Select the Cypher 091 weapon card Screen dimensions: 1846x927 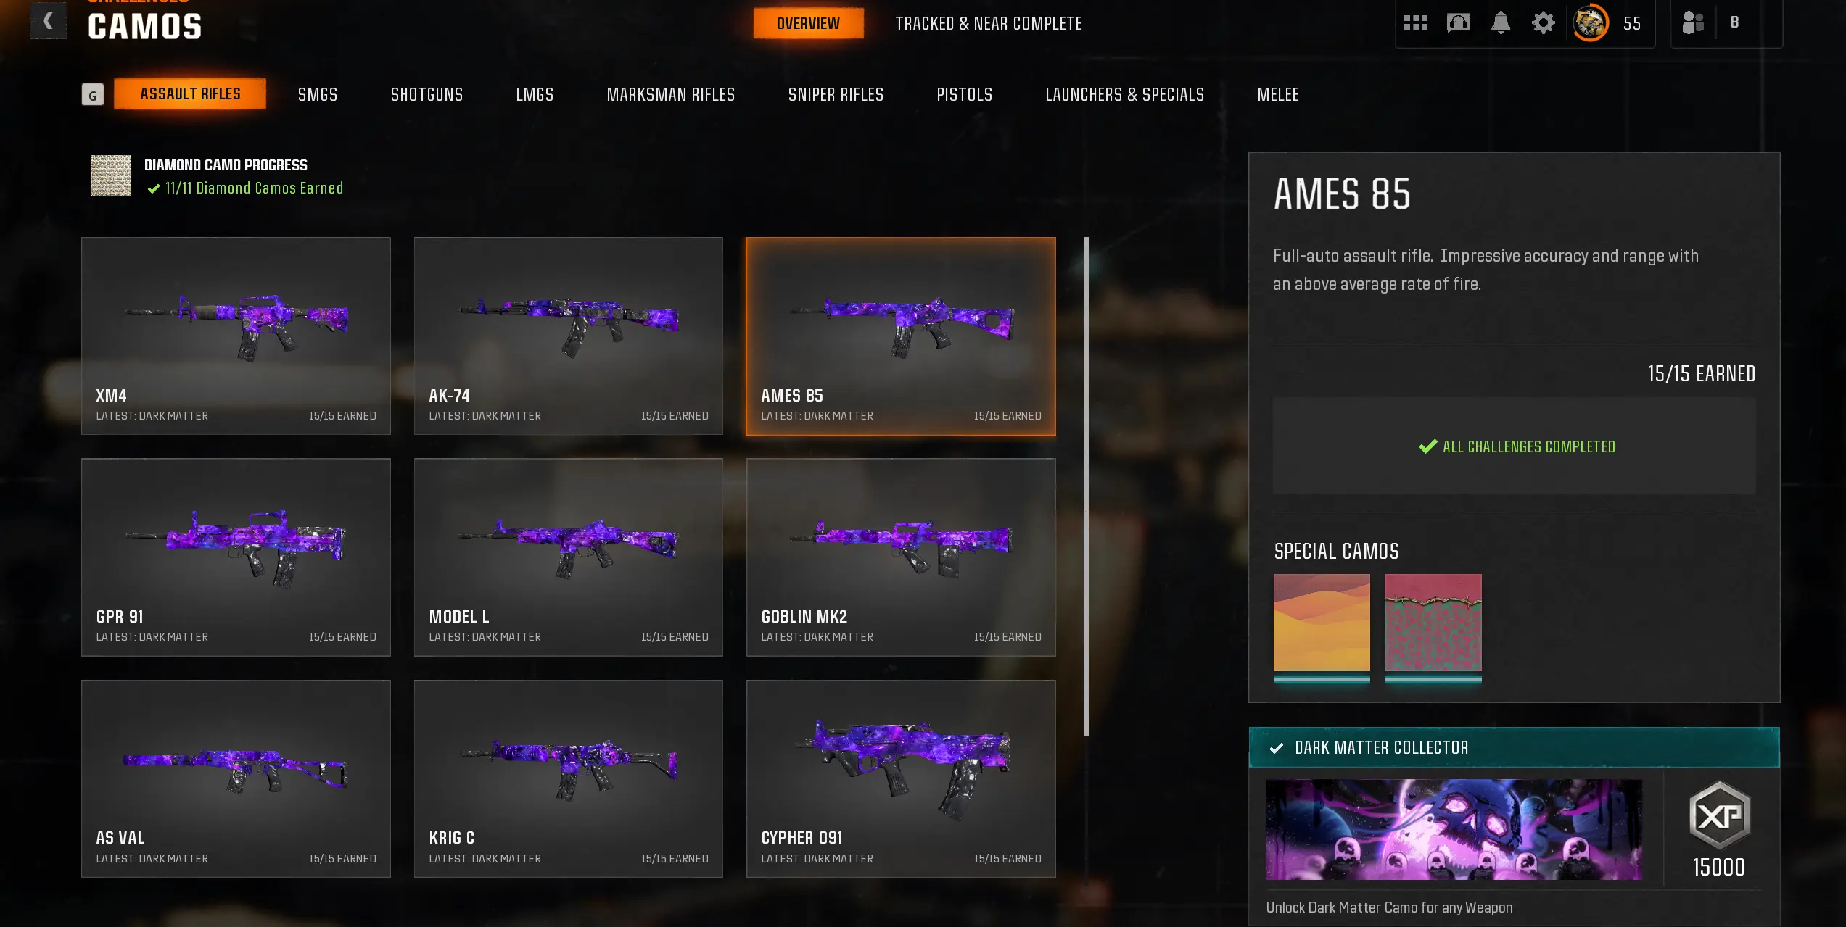[x=901, y=778]
